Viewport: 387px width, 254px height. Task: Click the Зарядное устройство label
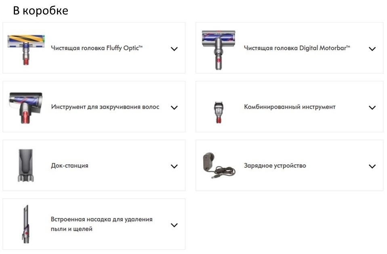pos(275,165)
